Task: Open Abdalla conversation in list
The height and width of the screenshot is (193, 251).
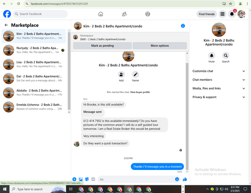Action: pos(34,92)
